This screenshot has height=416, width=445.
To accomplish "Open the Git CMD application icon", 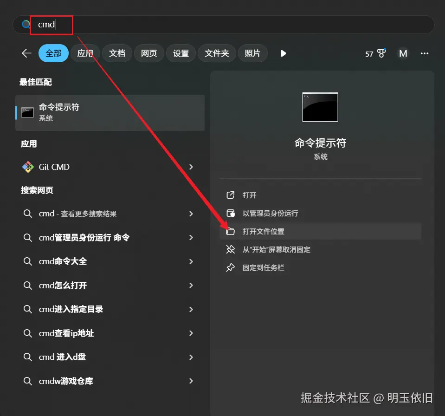I will [28, 167].
